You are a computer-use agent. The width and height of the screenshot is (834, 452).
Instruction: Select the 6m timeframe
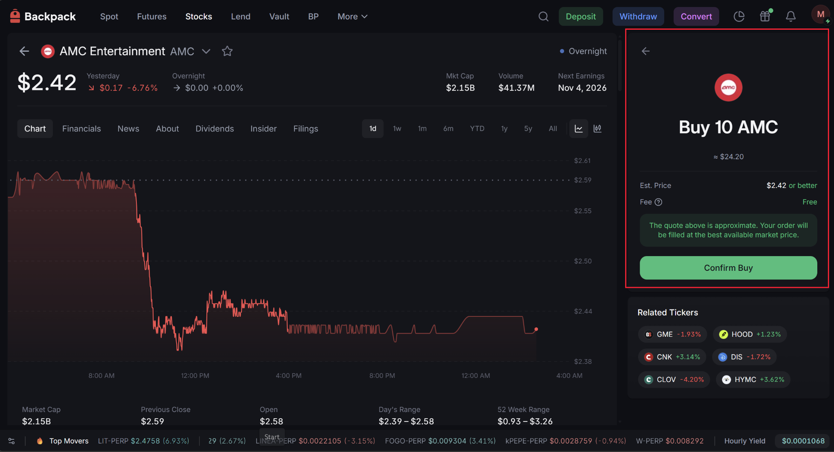click(x=448, y=129)
